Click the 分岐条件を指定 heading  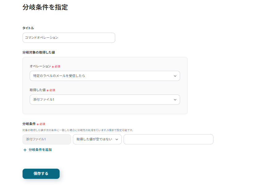(x=45, y=7)
